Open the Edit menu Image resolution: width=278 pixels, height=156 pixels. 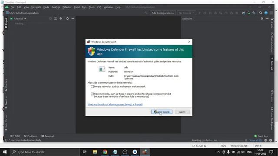[19, 7]
